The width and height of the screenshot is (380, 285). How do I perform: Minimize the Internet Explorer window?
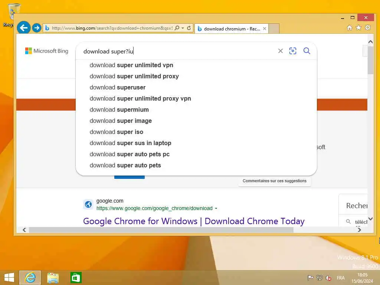(x=343, y=18)
